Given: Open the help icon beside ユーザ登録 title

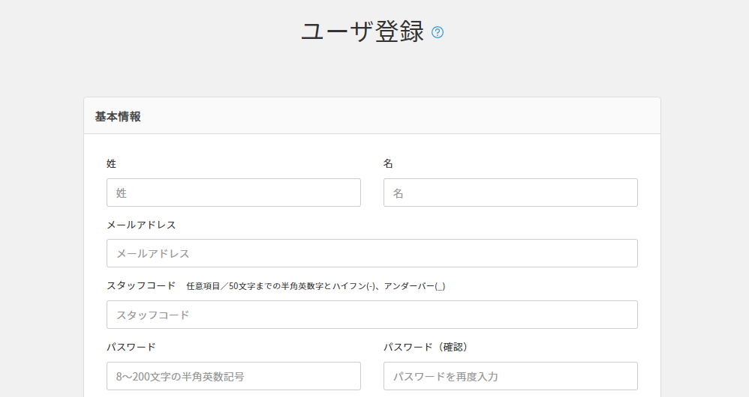Looking at the screenshot, I should pyautogui.click(x=438, y=32).
